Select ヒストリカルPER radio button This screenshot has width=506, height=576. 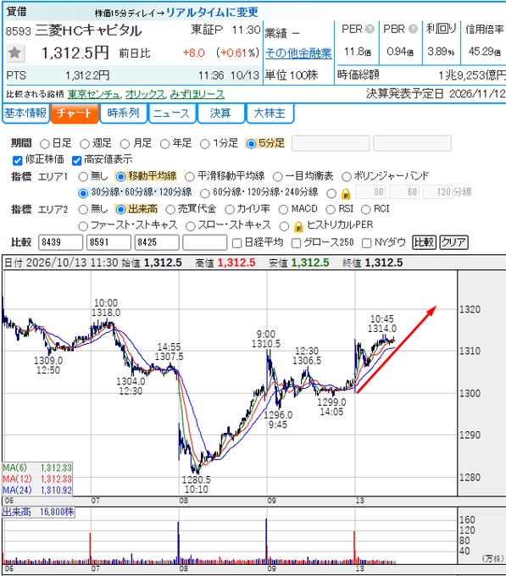pyautogui.click(x=284, y=226)
